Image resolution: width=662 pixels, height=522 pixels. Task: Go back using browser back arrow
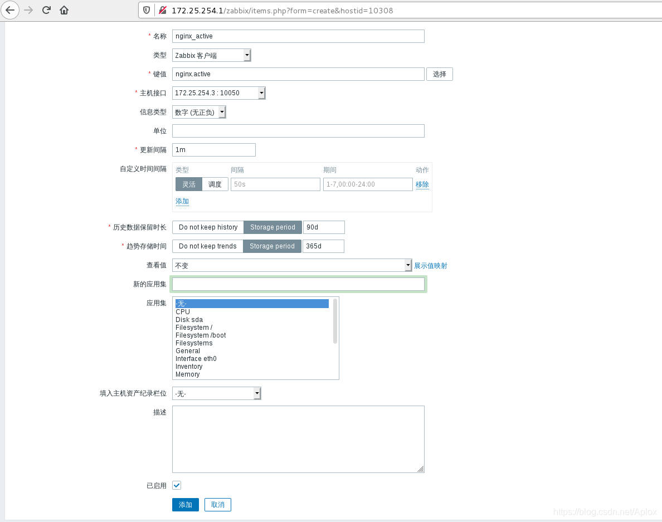click(x=10, y=10)
